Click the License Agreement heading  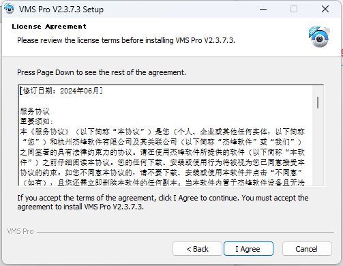click(49, 27)
